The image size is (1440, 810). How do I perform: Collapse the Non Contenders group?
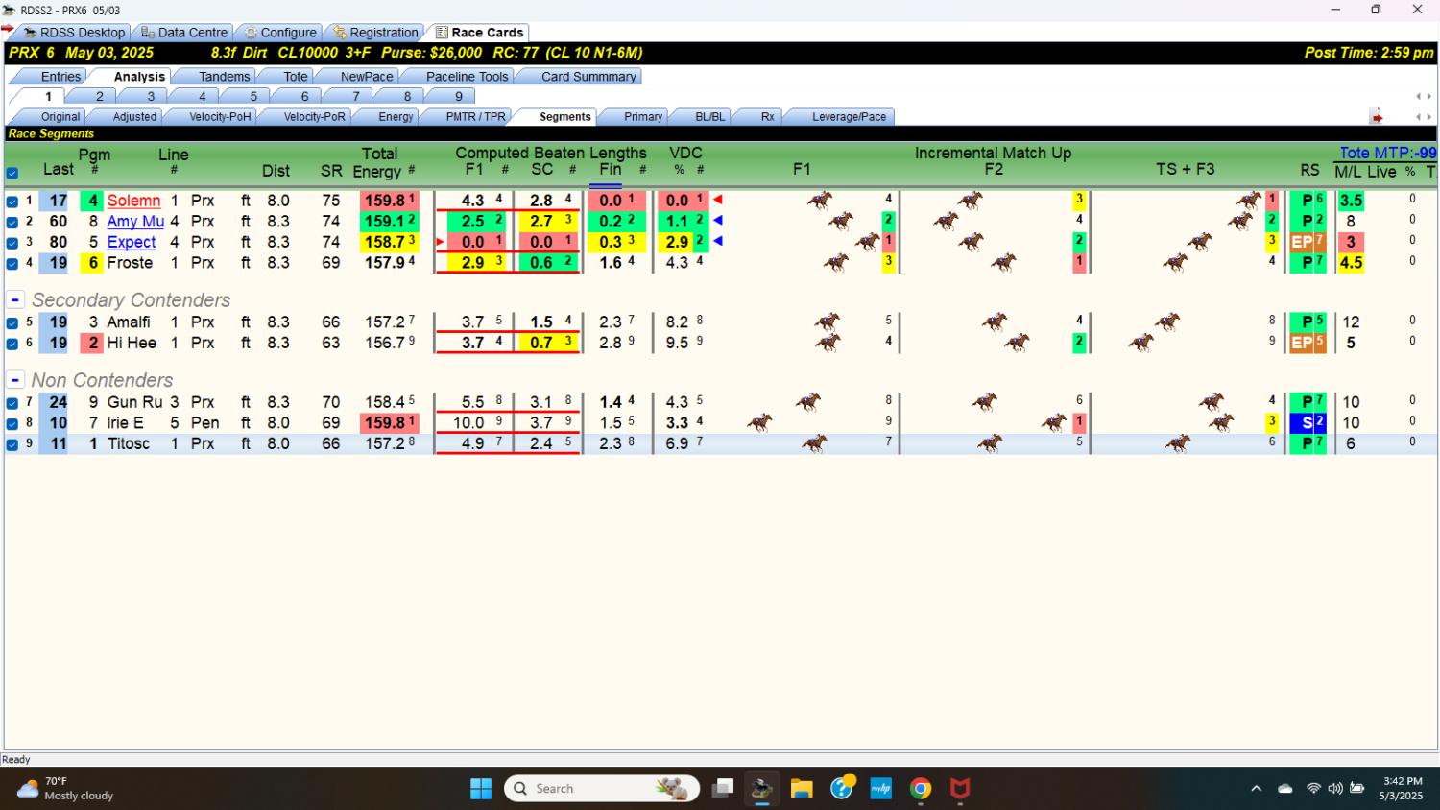click(15, 381)
